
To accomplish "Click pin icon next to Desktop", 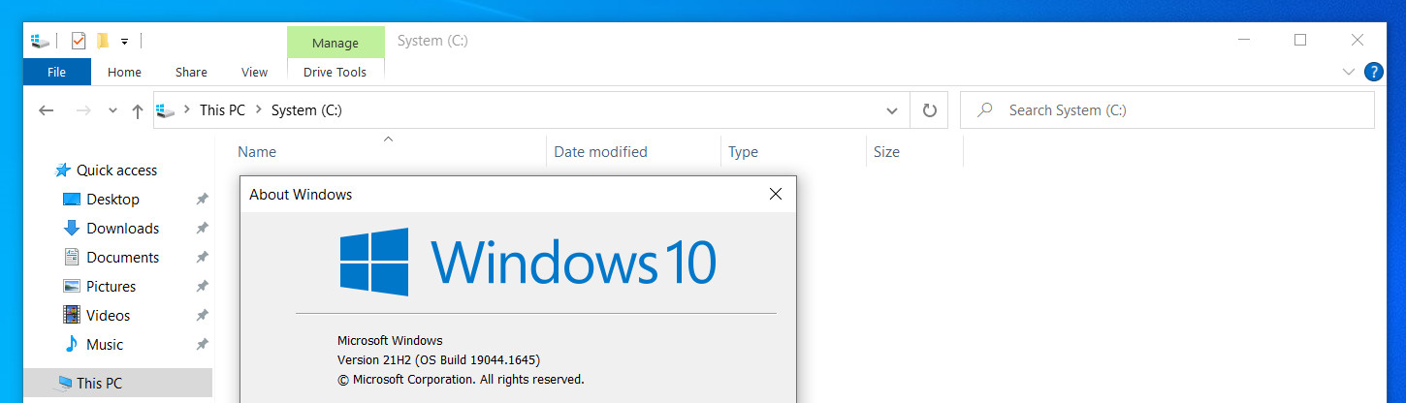I will point(202,200).
